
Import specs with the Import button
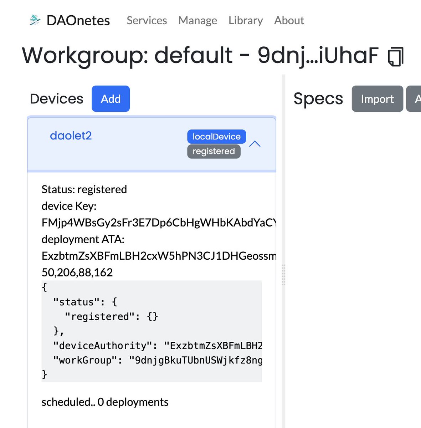coord(377,99)
